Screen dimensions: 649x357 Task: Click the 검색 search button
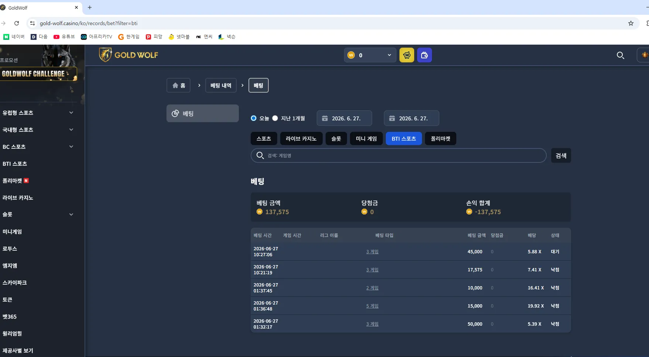561,155
